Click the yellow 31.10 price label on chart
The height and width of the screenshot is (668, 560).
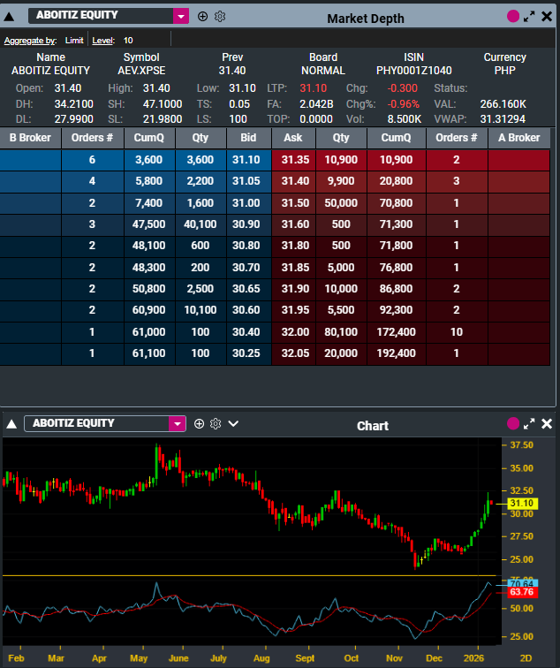point(523,504)
